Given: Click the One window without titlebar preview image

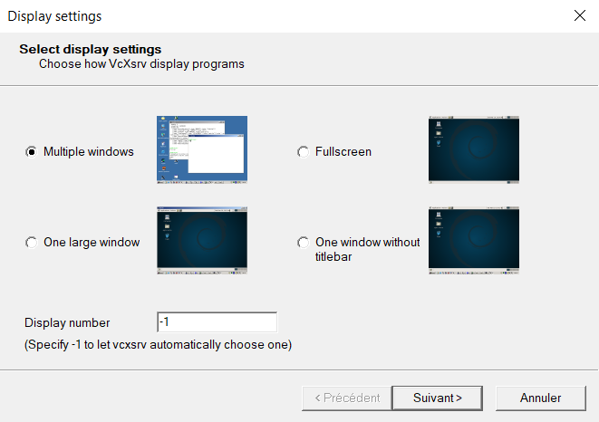Looking at the screenshot, I should pos(473,240).
